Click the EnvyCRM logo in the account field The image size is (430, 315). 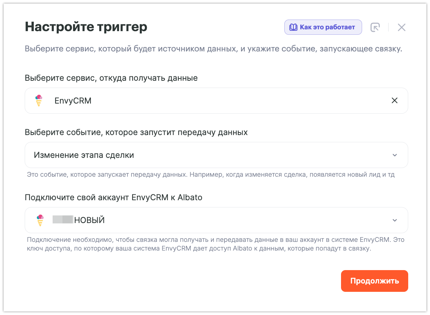40,220
